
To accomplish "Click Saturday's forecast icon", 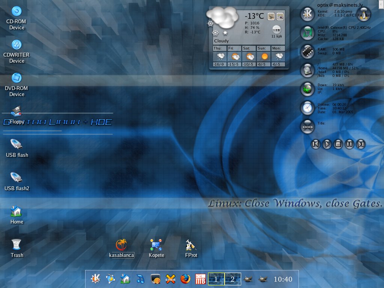I will pos(249,57).
